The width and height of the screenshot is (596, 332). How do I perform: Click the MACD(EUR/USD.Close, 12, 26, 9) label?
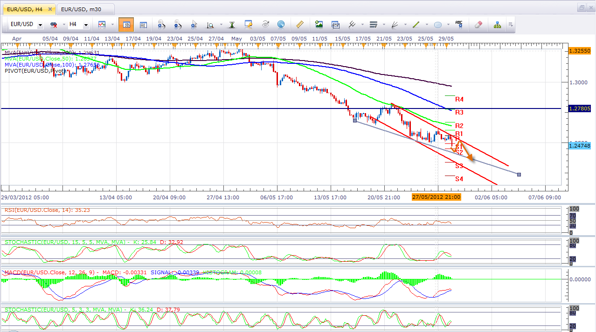tap(50, 271)
